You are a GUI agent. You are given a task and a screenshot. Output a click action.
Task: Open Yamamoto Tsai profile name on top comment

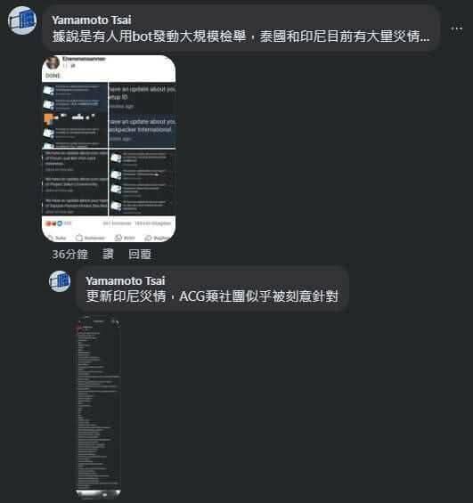pos(92,20)
